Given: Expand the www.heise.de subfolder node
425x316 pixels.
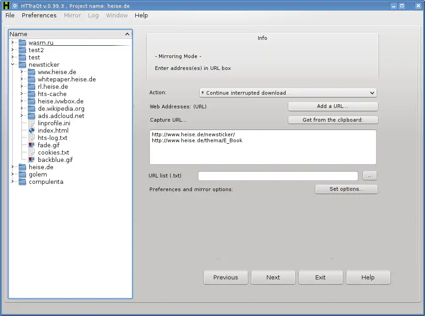Looking at the screenshot, I should (21, 72).
